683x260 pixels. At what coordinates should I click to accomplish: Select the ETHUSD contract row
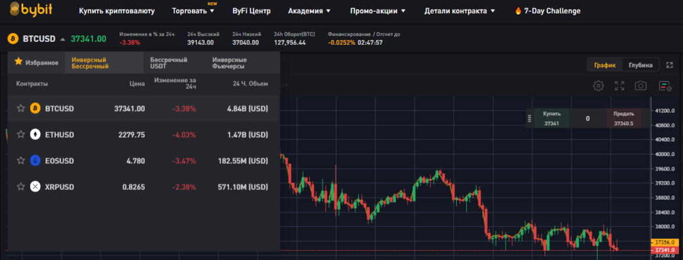tap(143, 135)
